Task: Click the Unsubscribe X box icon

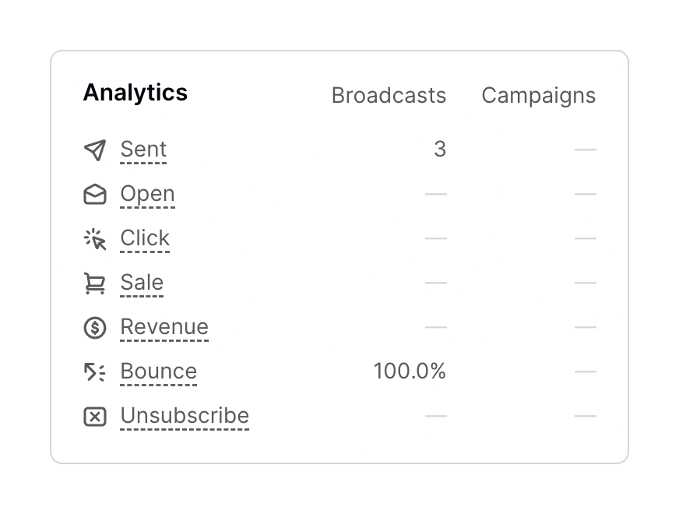Action: pos(95,417)
